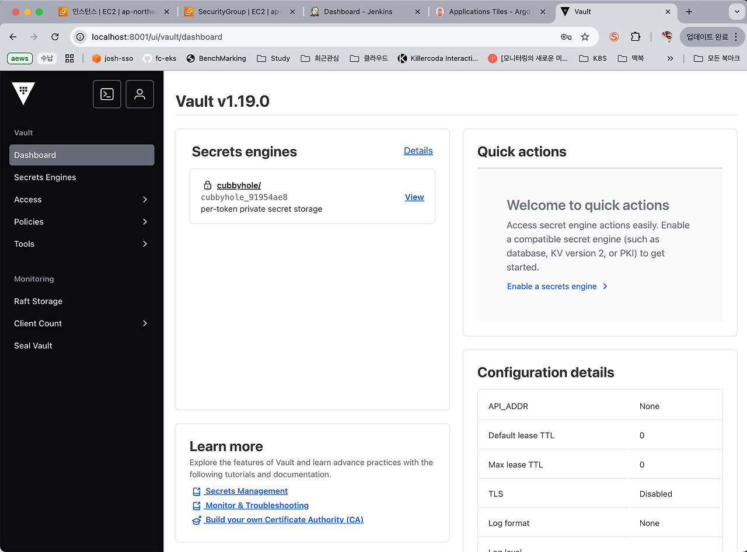This screenshot has width=747, height=552.
Task: Click the 업데이트 완료 browser update button
Action: point(712,37)
